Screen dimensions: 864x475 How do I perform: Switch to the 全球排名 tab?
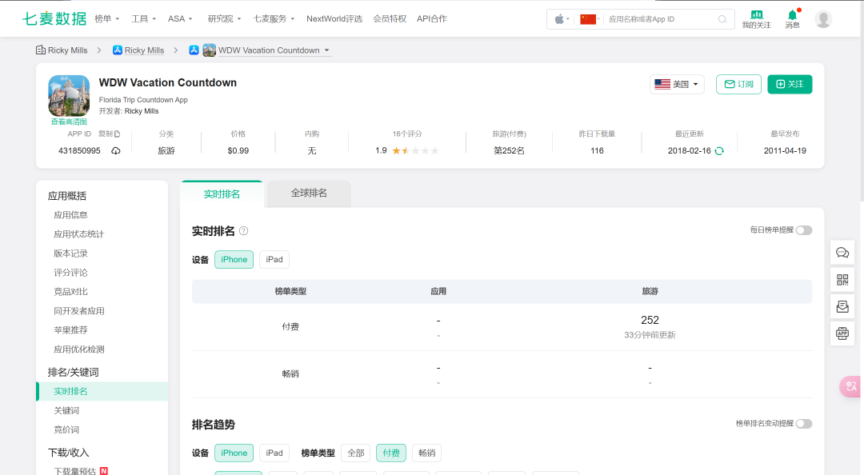(309, 194)
